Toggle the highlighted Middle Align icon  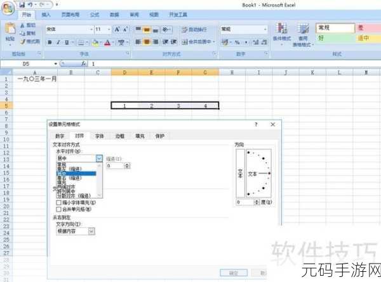coord(147,29)
